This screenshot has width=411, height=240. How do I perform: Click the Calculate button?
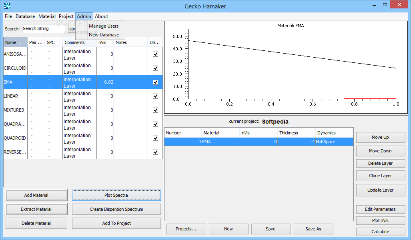pyautogui.click(x=380, y=232)
